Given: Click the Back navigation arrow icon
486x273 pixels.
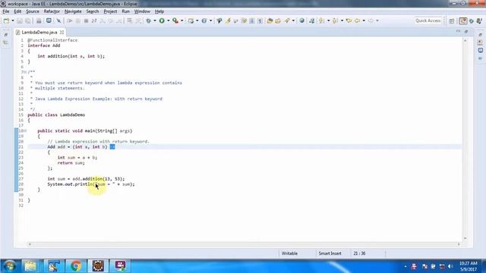Looking at the screenshot, I should (x=358, y=20).
